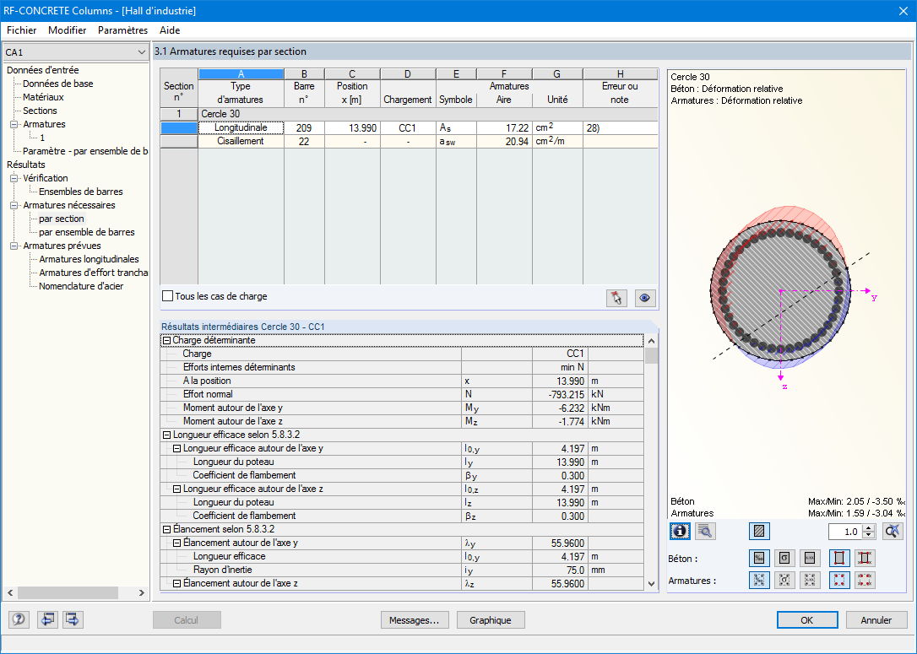Select par ensemble de barres tree item
The image size is (917, 654).
pos(87,232)
